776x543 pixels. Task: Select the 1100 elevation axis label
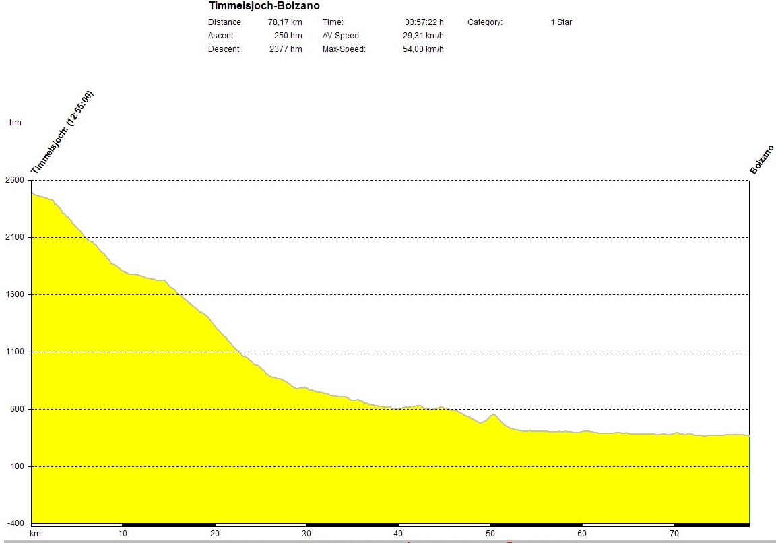[x=15, y=352]
